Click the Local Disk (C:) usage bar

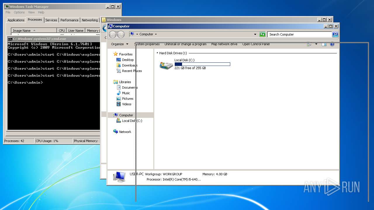click(x=202, y=64)
